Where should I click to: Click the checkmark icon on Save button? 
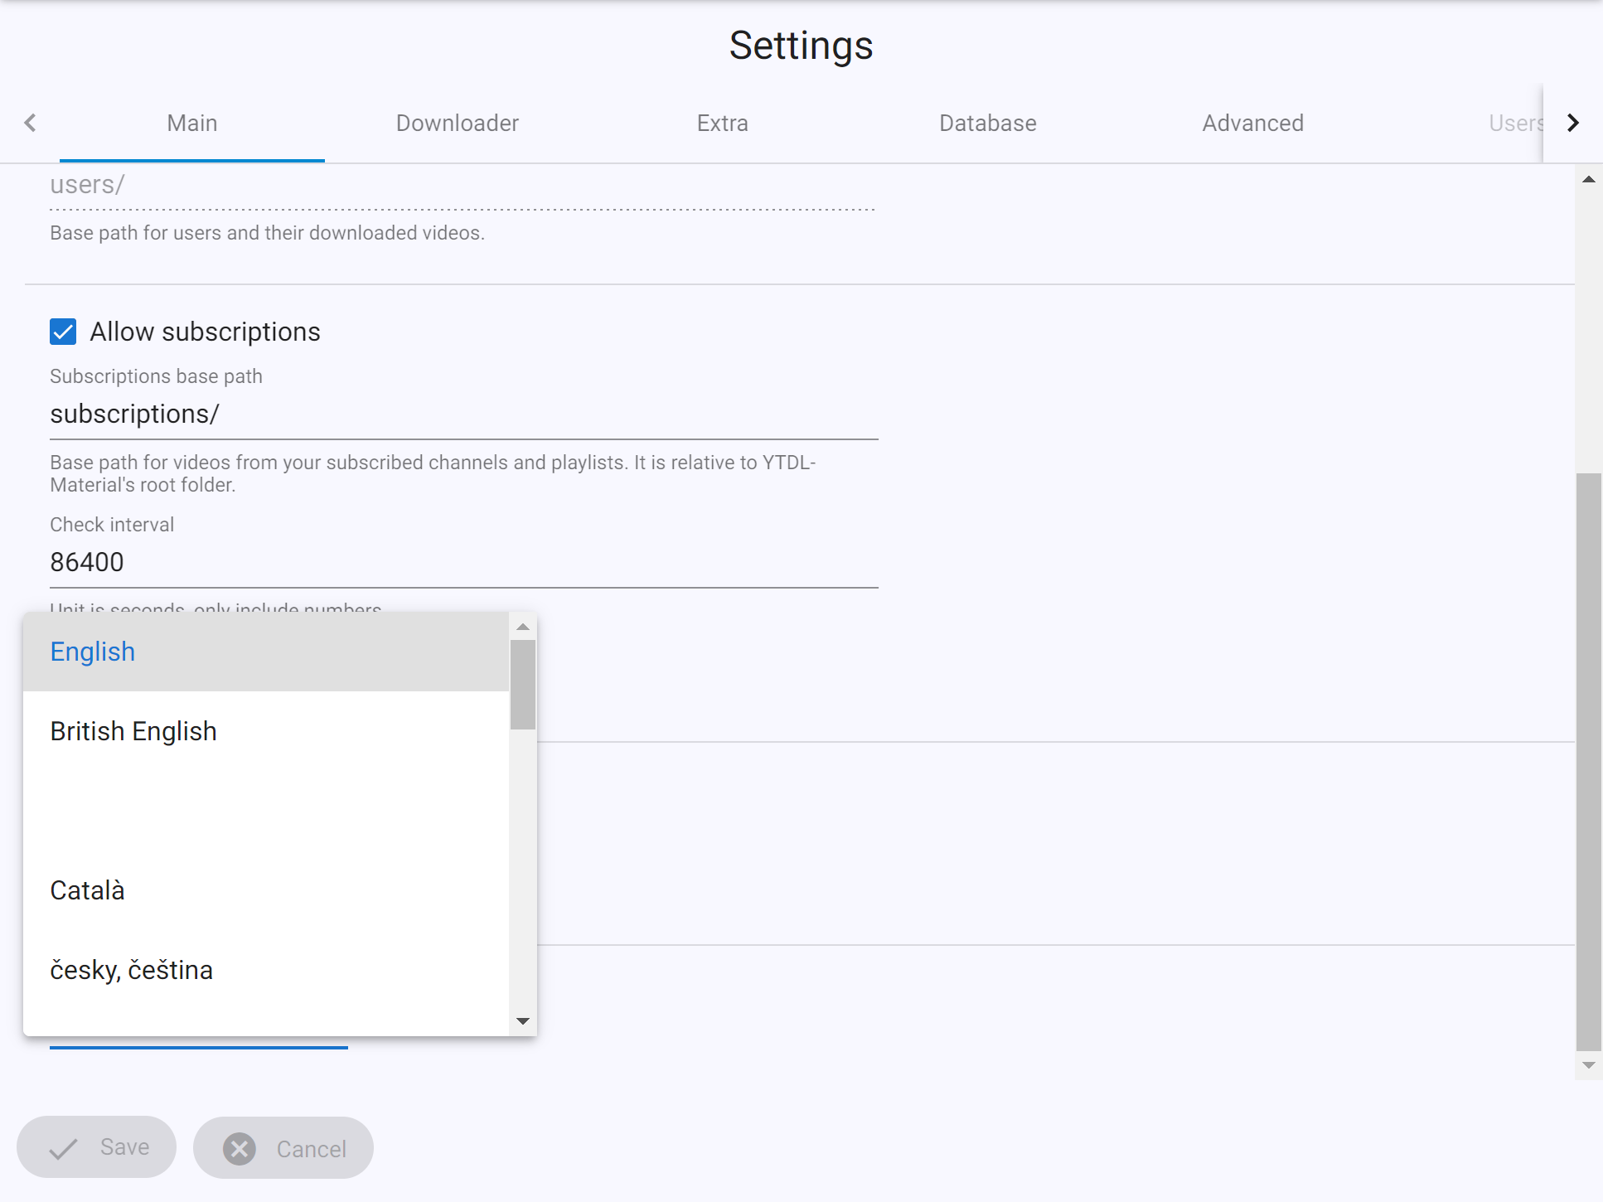click(x=61, y=1148)
